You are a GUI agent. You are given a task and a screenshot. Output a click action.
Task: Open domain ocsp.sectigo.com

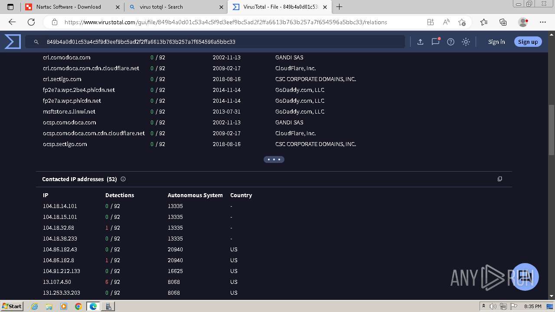pos(65,144)
